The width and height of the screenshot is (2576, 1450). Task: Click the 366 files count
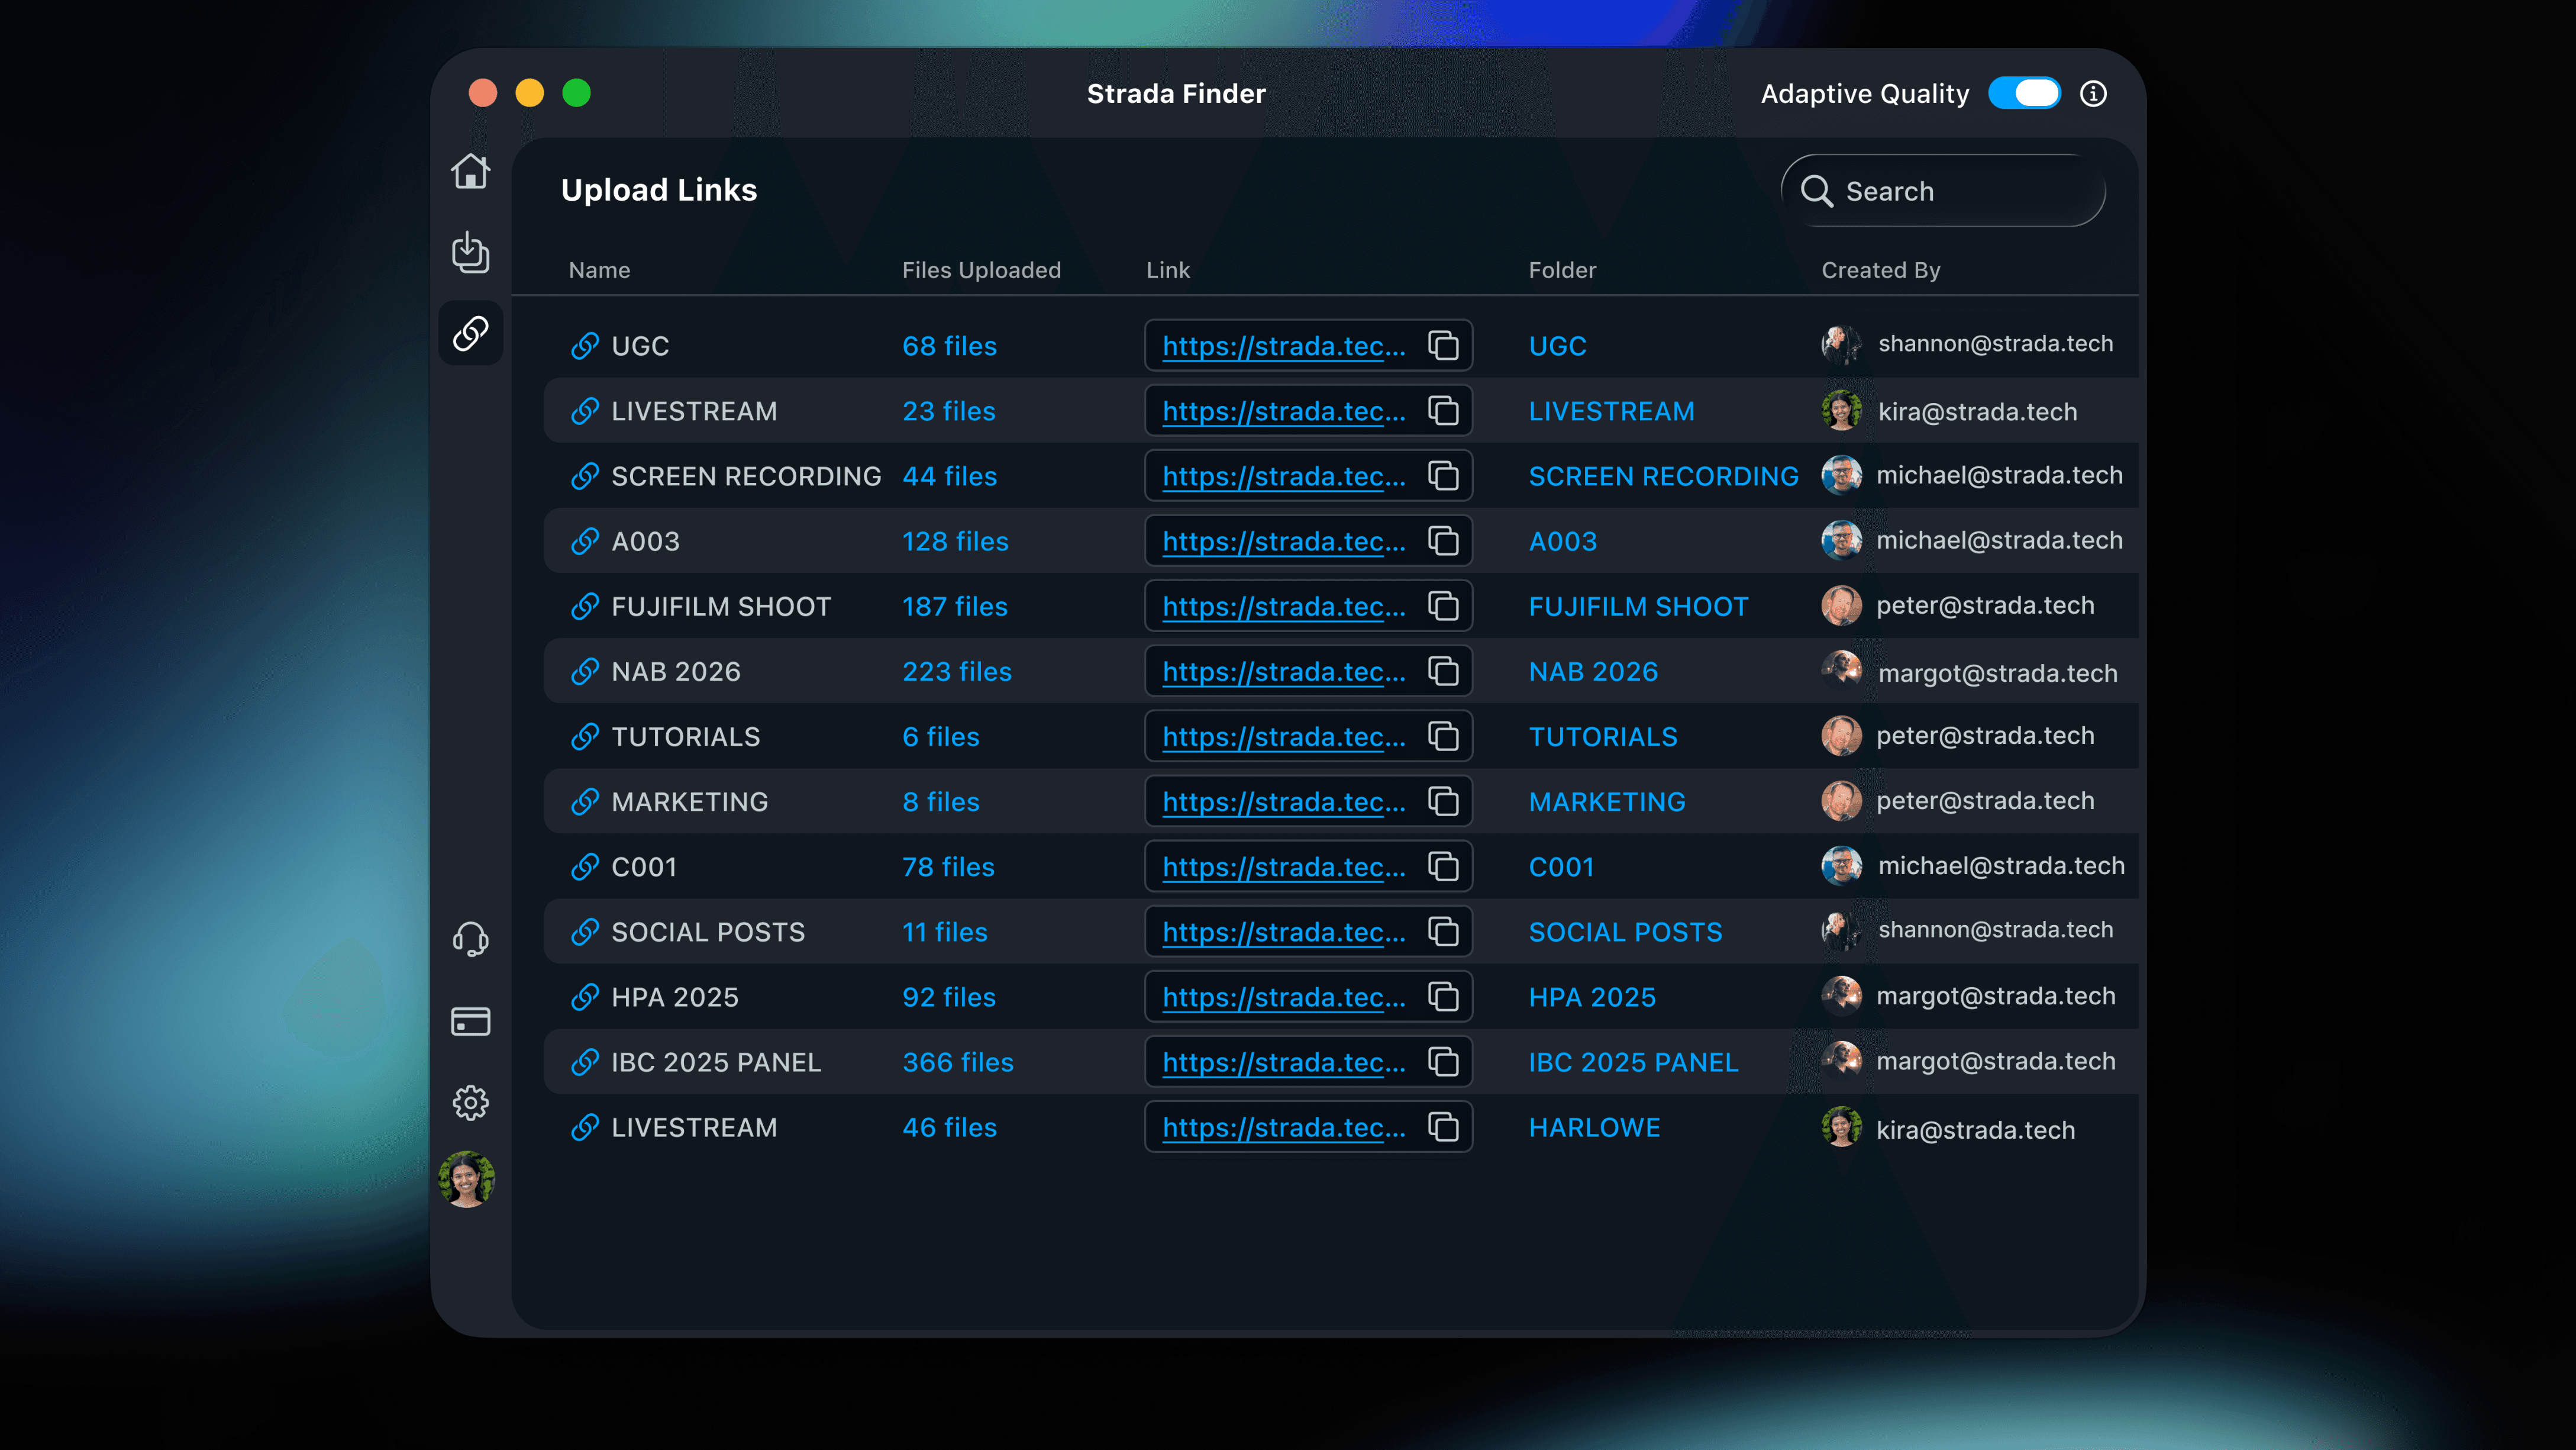tap(958, 1062)
